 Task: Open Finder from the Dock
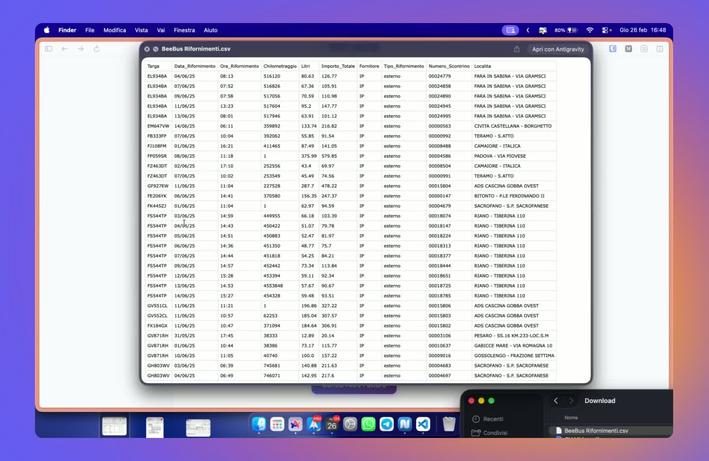(259, 424)
